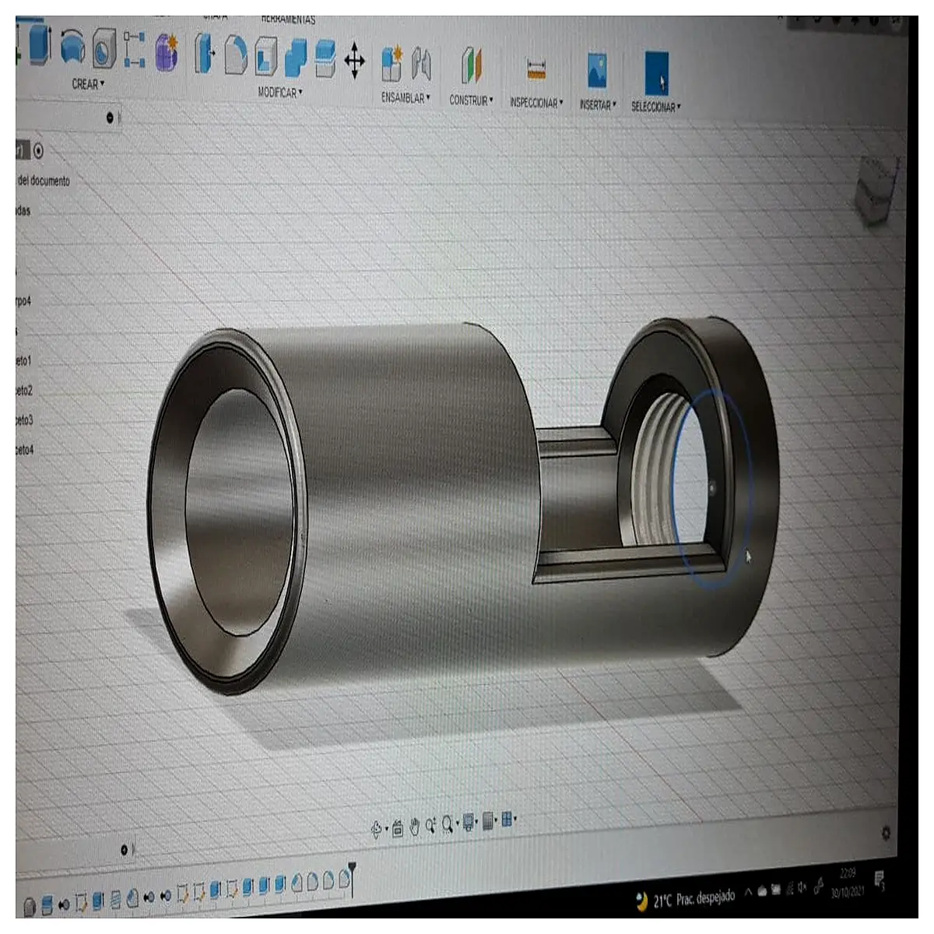Open the CONSTRUIR dropdown menu
Image resolution: width=934 pixels, height=934 pixels.
pyautogui.click(x=471, y=100)
